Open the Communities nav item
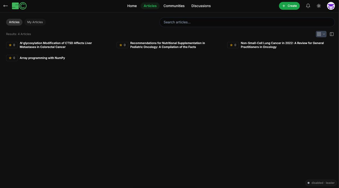The height and width of the screenshot is (188, 339). pos(174,6)
